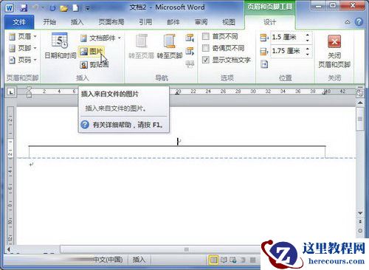Open the 页眉 dropdown
Image resolution: width=369 pixels, height=270 pixels.
[23, 37]
